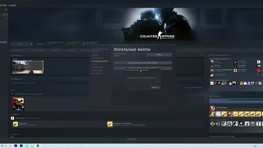Open the locked running soldier achievement icon

coord(235,124)
